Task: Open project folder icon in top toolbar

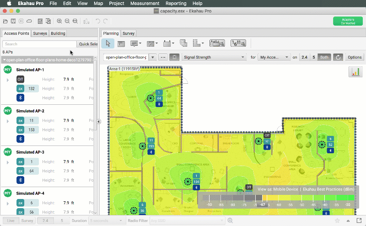Action: [x=5, y=21]
